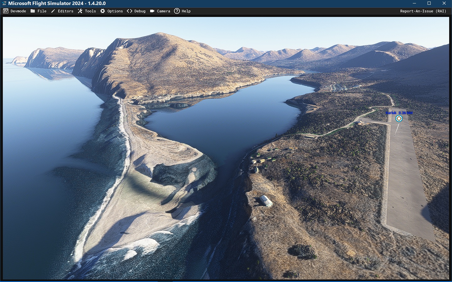The width and height of the screenshot is (452, 282).
Task: Open the File menu
Action: [x=42, y=11]
